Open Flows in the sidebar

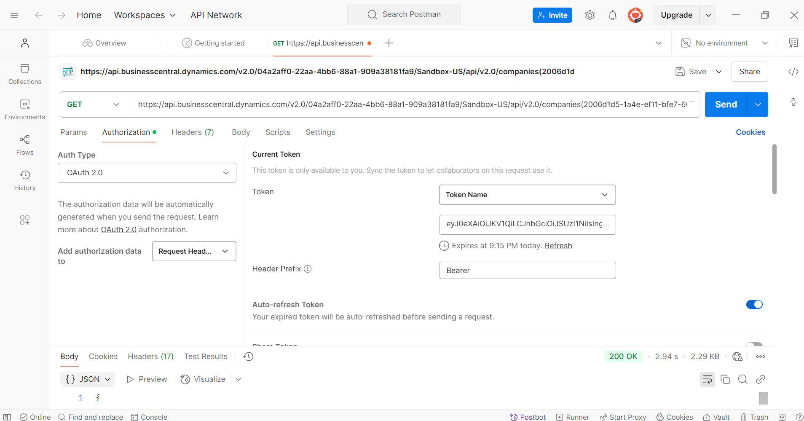(x=25, y=145)
